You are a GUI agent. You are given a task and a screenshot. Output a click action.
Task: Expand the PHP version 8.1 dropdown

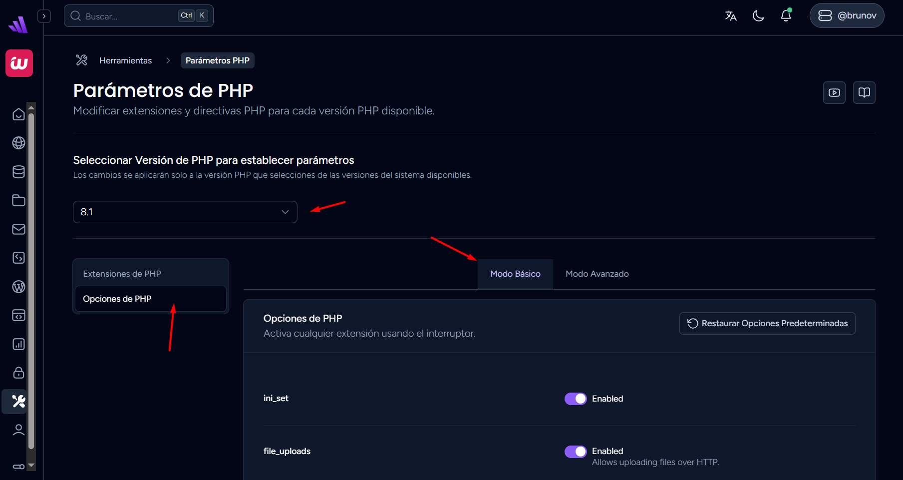tap(185, 212)
